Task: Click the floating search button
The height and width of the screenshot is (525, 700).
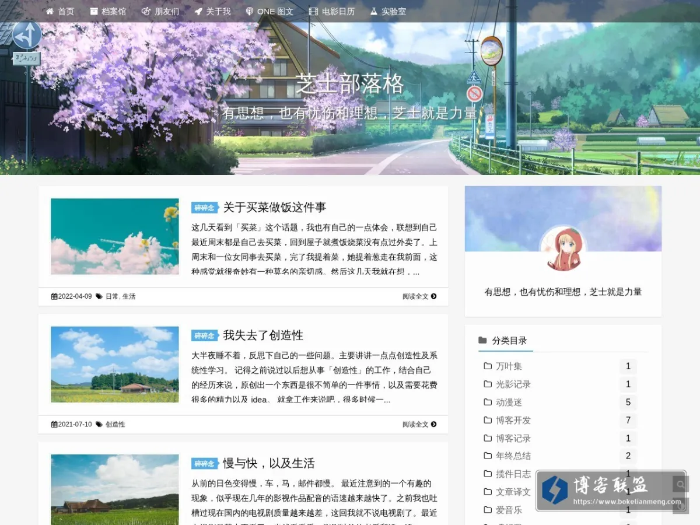Action: point(681,484)
